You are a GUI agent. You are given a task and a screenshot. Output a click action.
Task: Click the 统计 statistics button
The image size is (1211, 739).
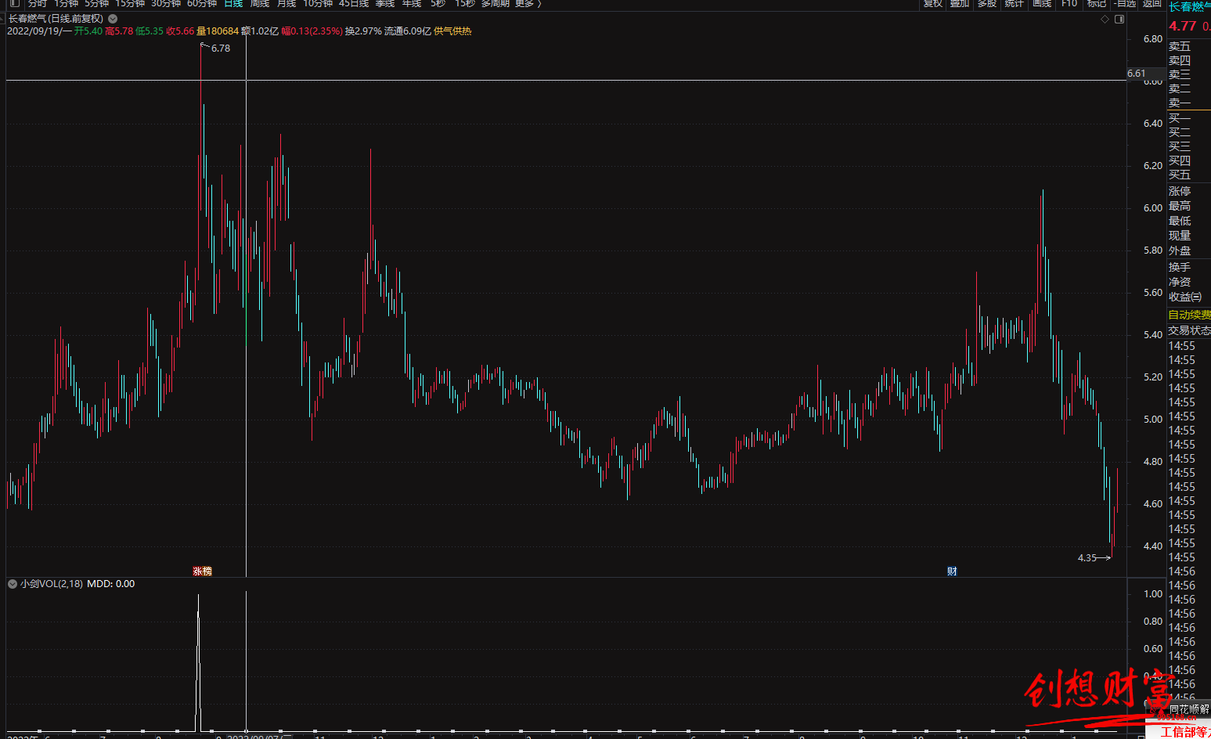point(1014,4)
